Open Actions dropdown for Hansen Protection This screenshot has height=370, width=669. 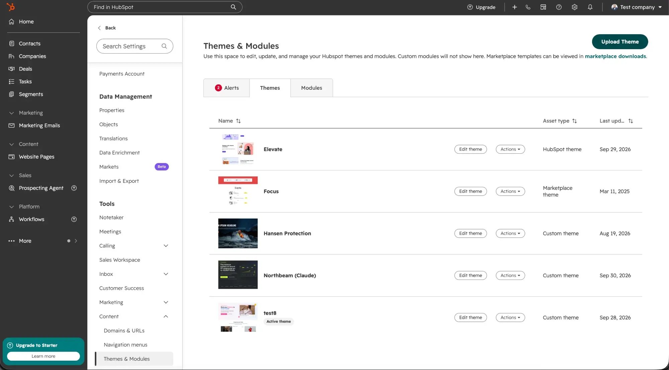510,233
